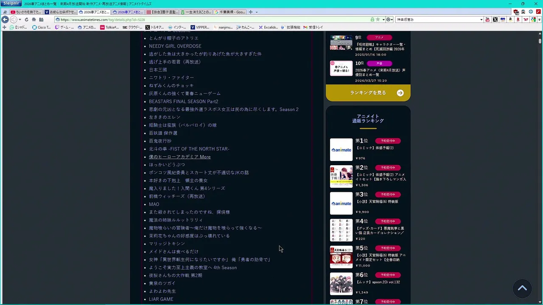Search with the Google Maps icon
The image size is (543, 305).
[x=533, y=19]
